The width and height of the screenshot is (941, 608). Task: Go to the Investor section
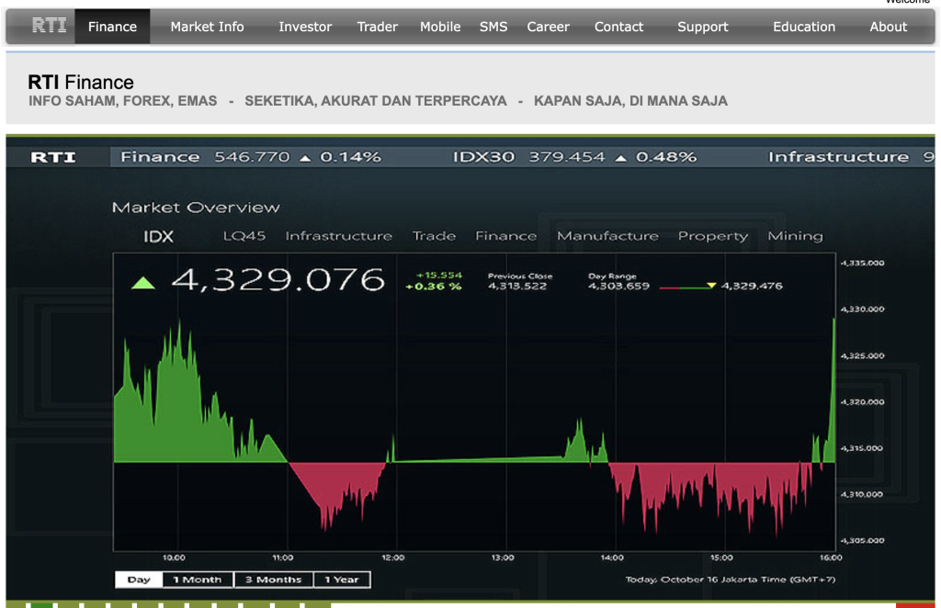point(305,27)
